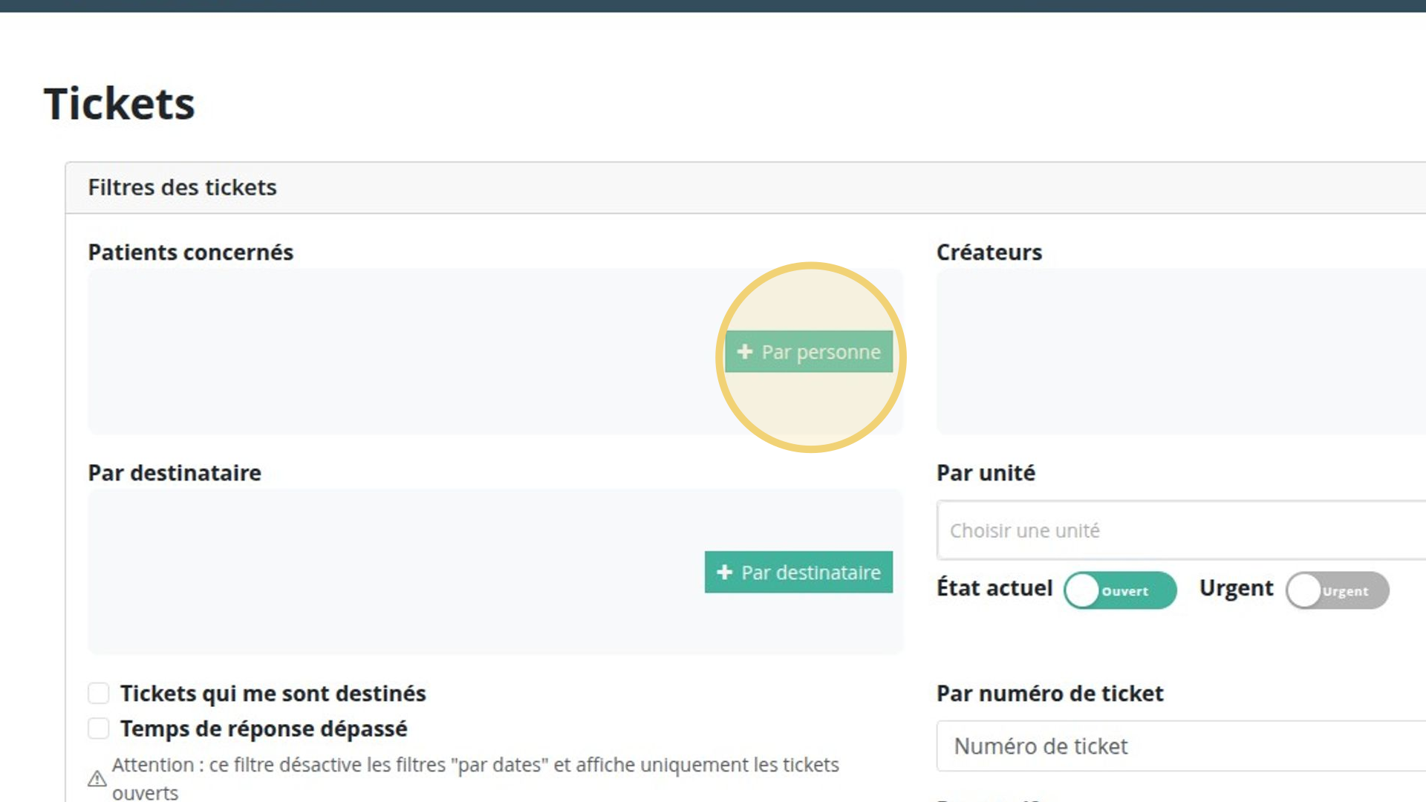
Task: Click the '+ Par personne' button
Action: [809, 352]
